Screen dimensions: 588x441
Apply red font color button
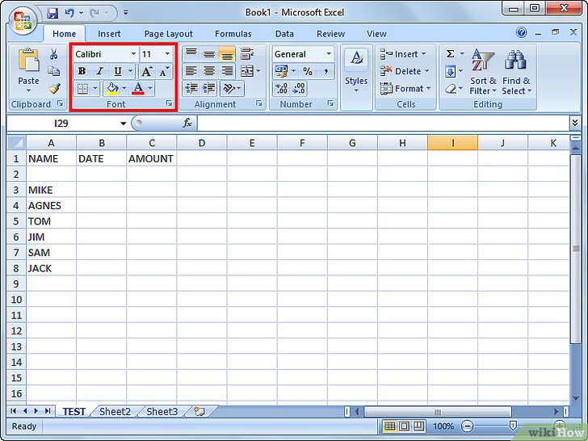point(138,89)
